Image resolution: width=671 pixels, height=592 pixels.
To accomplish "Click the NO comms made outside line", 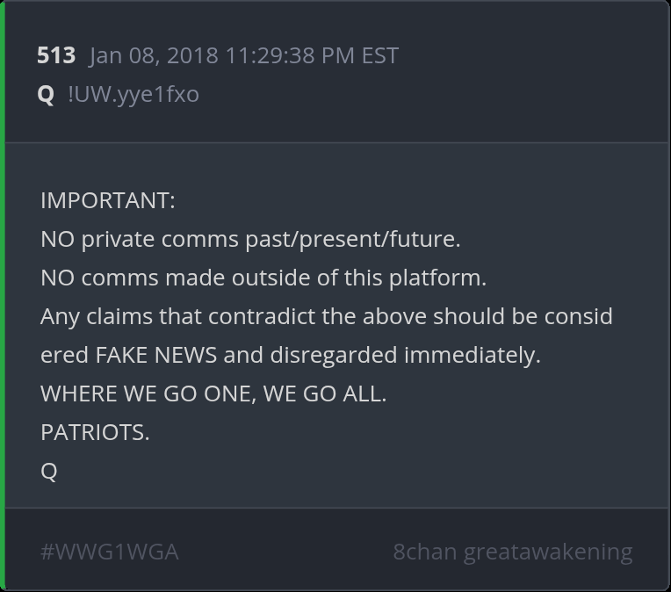I will (263, 278).
